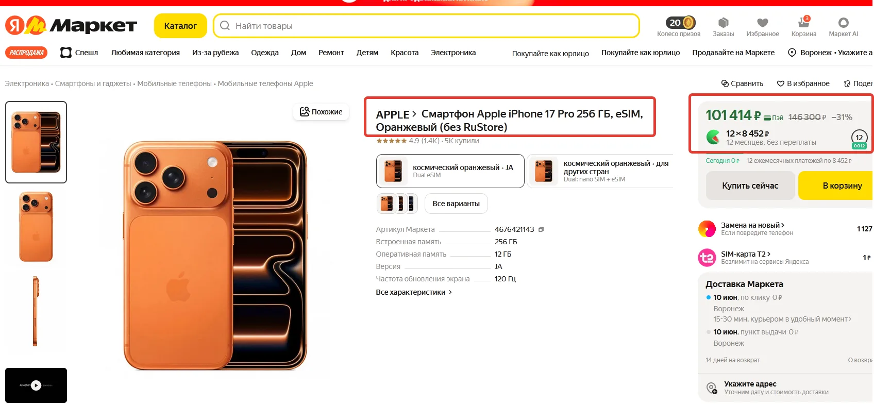Open the main product image
This screenshot has height=404, width=874.
coord(215,255)
